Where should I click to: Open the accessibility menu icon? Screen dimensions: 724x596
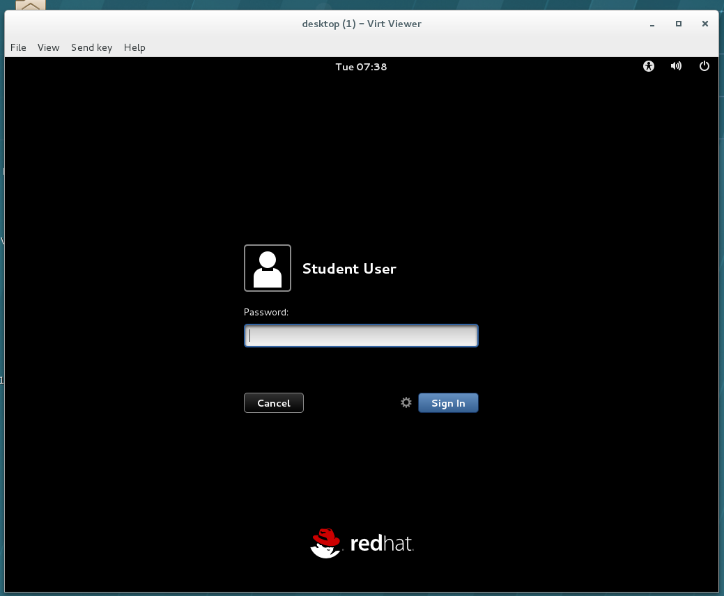pos(649,66)
